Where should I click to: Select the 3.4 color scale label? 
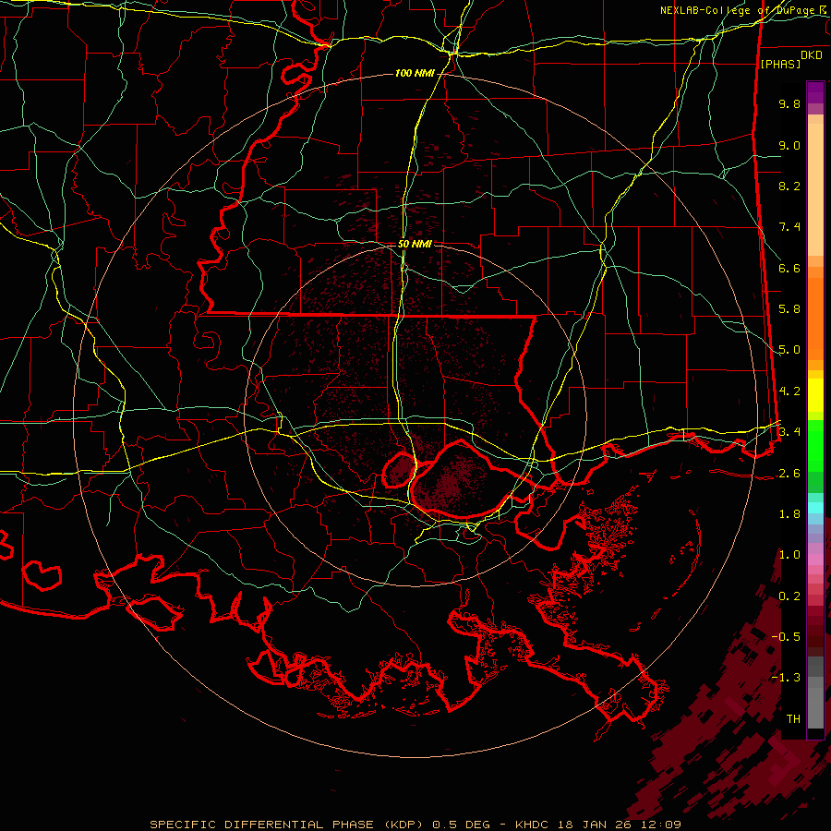point(789,432)
